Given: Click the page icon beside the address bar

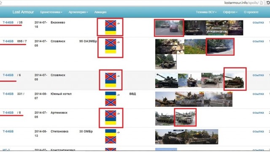Looking at the screenshot, I should coord(262,3).
